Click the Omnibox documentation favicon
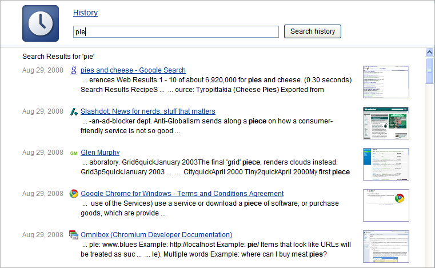Image resolution: width=435 pixels, height=268 pixels. click(x=74, y=235)
